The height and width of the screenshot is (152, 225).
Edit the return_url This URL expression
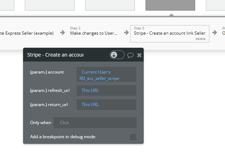[106, 105]
